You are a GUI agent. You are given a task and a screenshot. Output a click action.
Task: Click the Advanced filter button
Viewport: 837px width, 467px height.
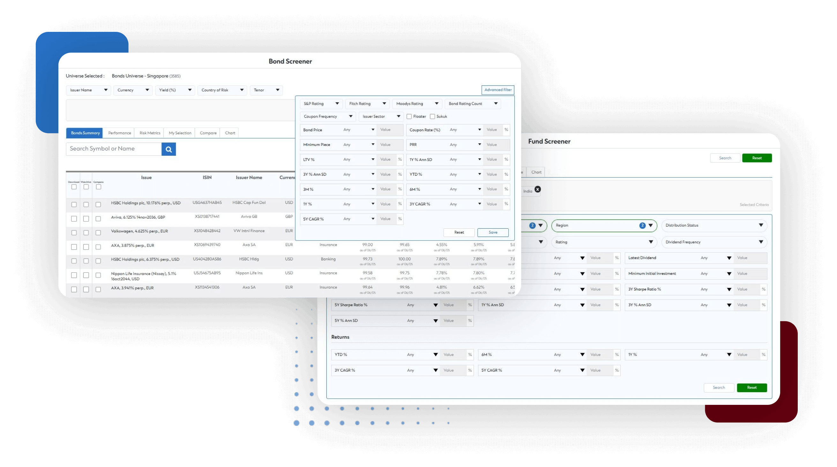(x=498, y=90)
